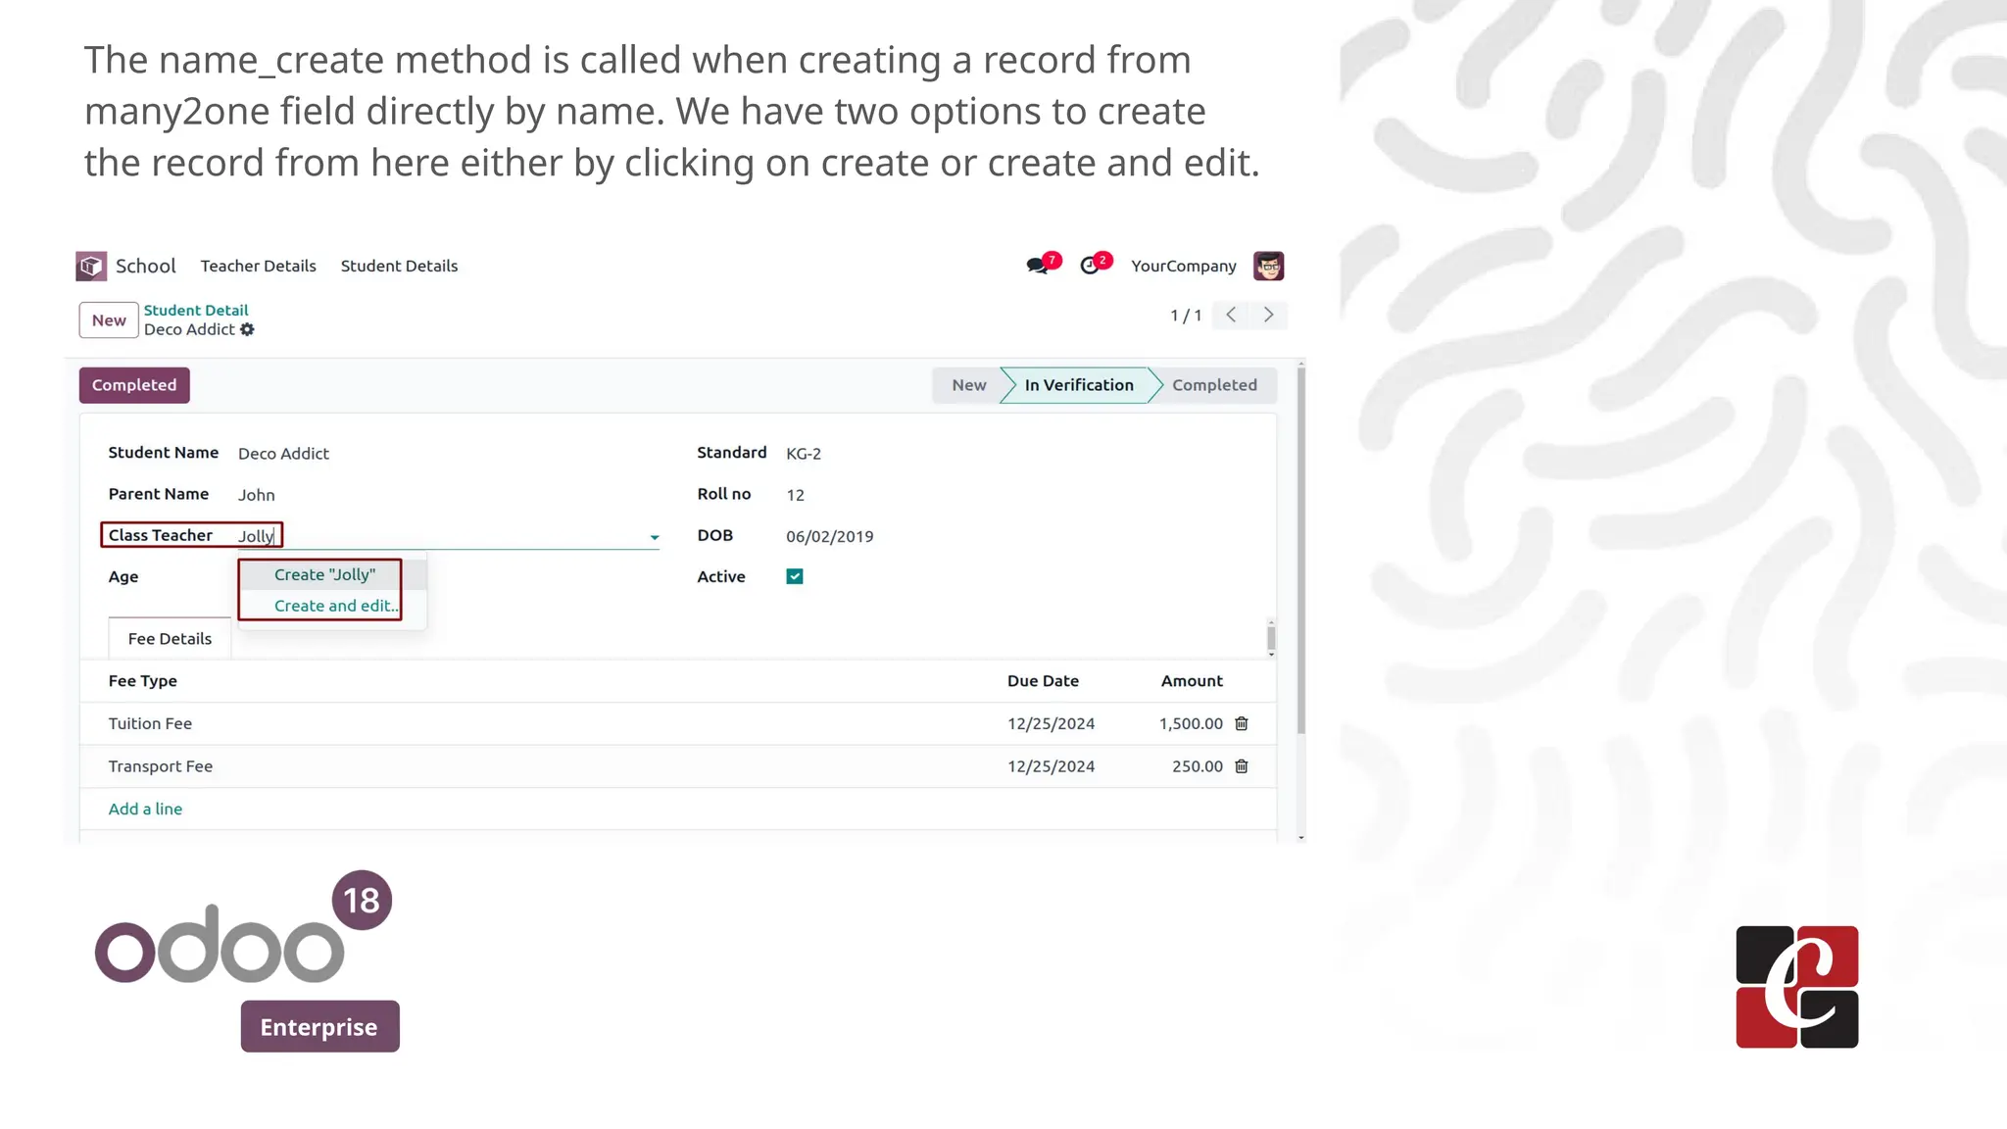Edit the Parent Name field John
Screen dimensions: 2007x1129
click(x=256, y=495)
